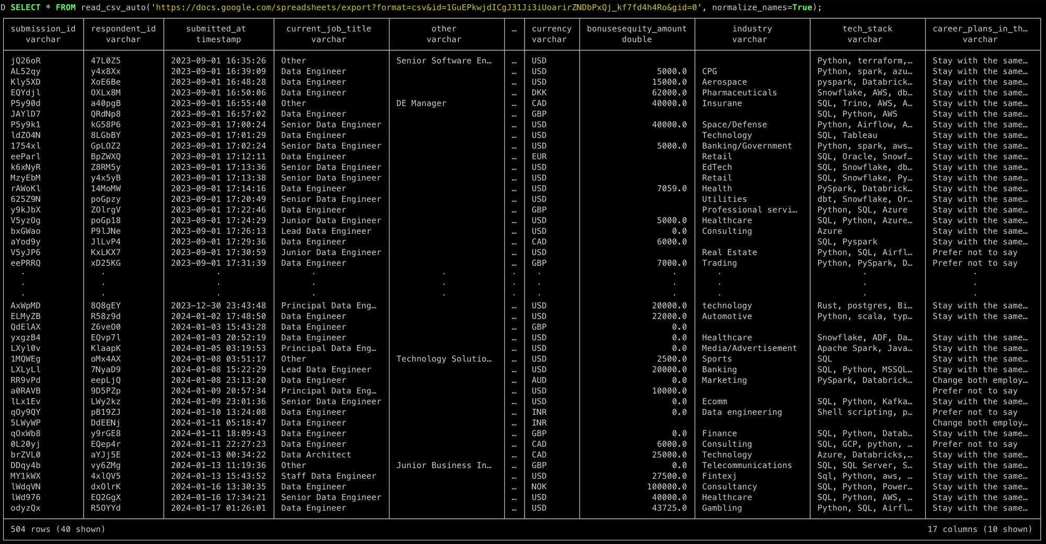Image resolution: width=1046 pixels, height=544 pixels.
Task: Click 'Technology Solutio…' cell
Action: 444,359
